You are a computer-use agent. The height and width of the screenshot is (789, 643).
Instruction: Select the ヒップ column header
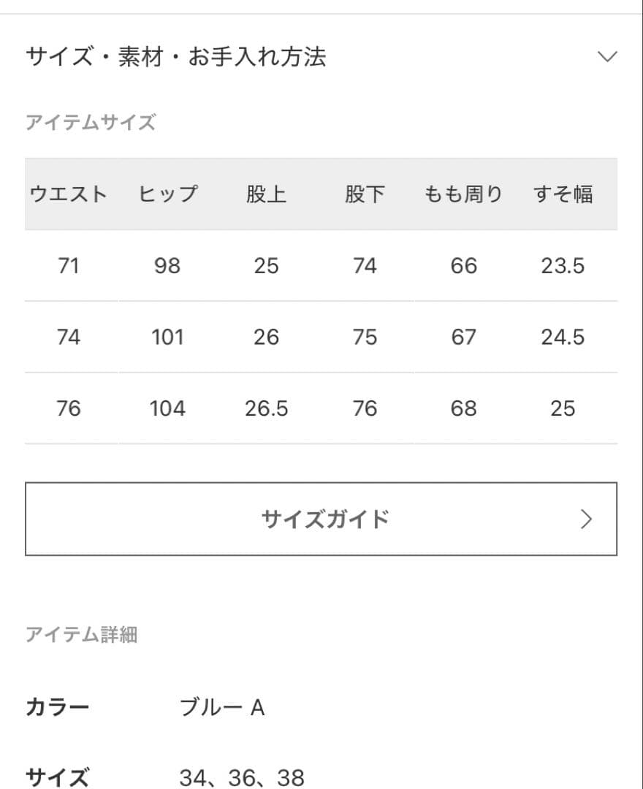tap(168, 193)
